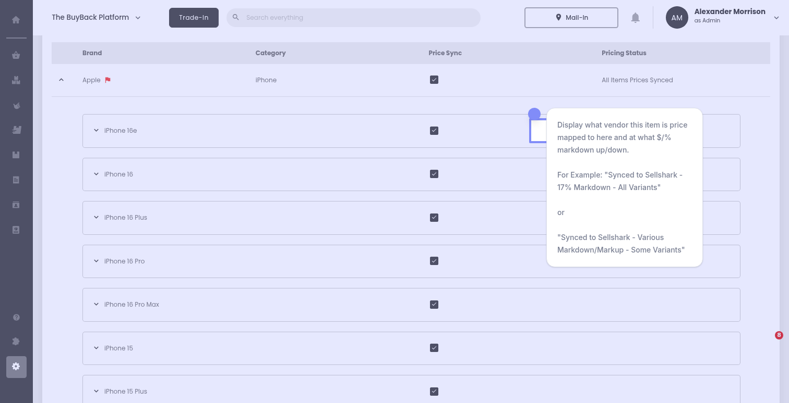Click the puzzle piece integrations icon

[16, 342]
